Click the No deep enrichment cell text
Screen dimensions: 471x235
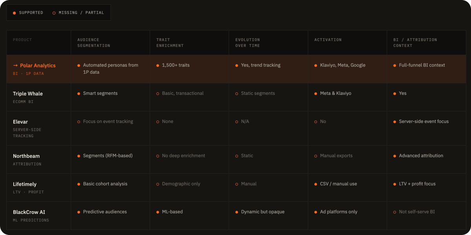coord(184,156)
